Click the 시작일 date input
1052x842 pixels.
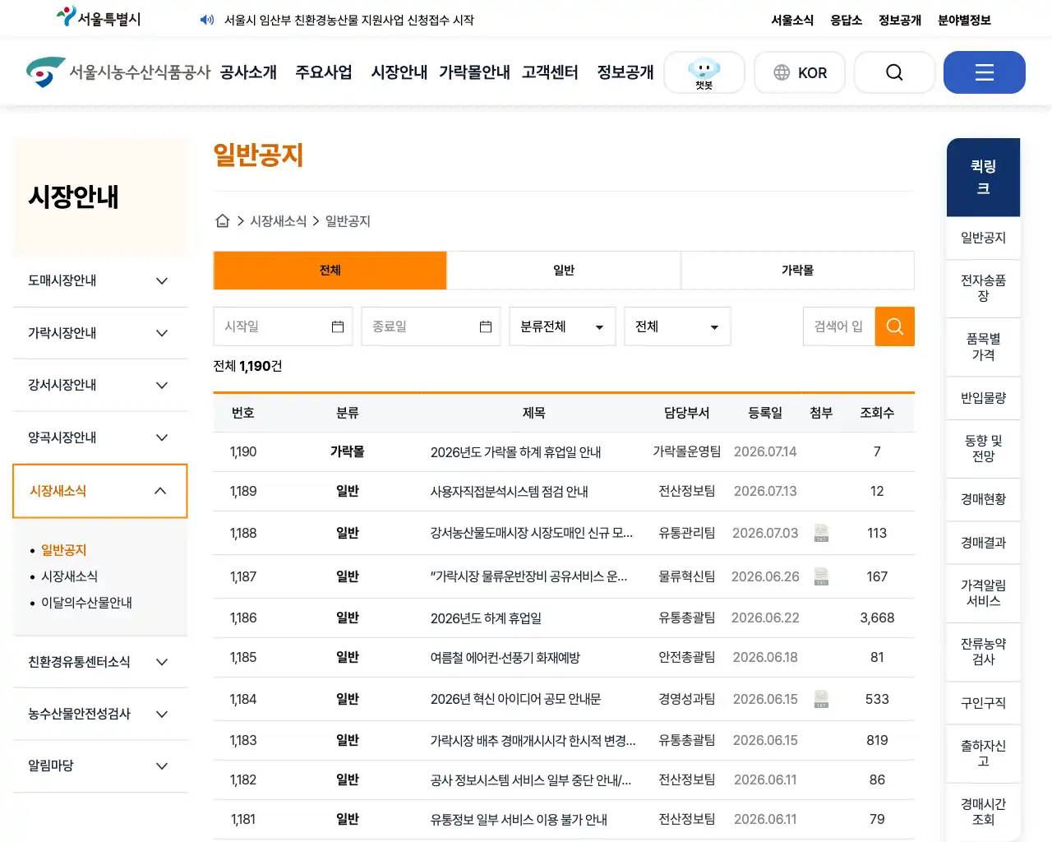(283, 326)
